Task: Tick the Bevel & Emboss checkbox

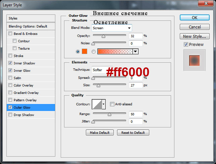Action: pos(10,34)
